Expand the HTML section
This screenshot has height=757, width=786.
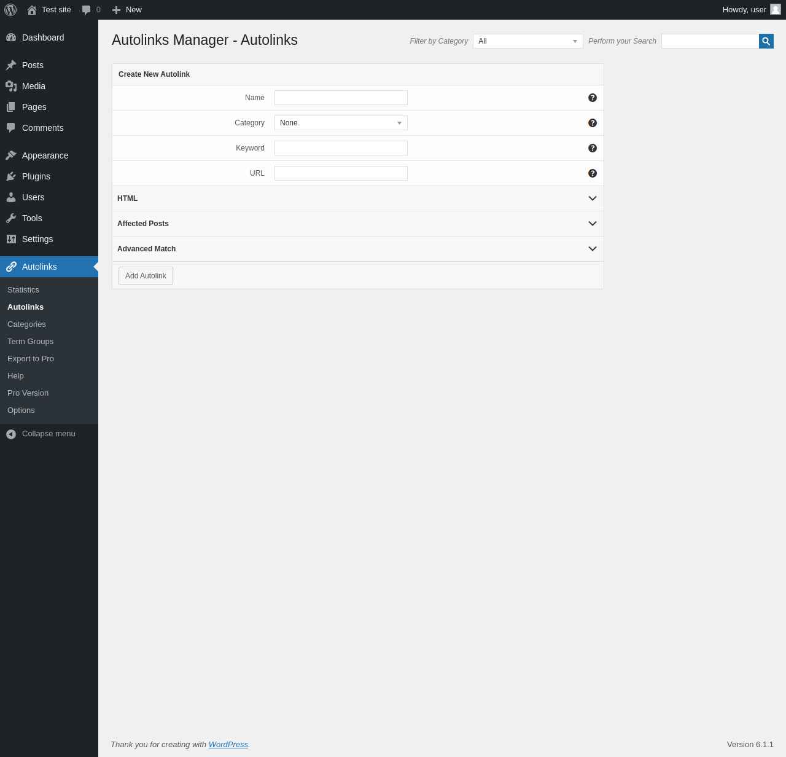(358, 198)
